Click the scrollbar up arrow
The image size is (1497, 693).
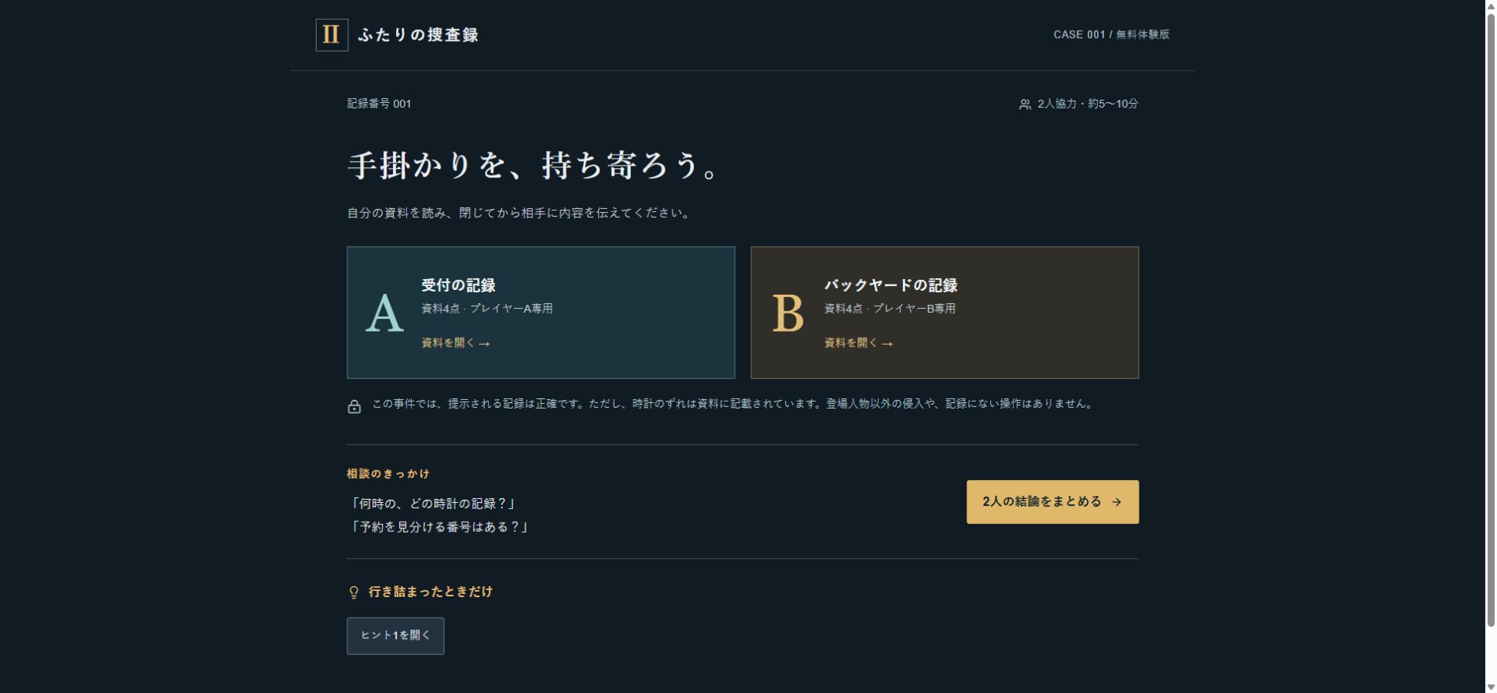1491,6
